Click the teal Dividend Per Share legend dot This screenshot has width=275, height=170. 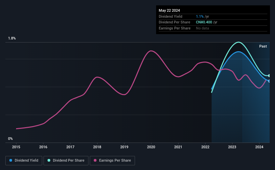pos(49,160)
